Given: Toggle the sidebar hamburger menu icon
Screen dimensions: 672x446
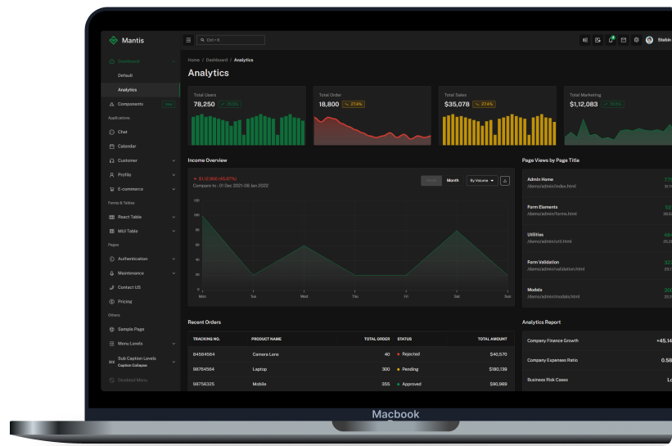Looking at the screenshot, I should point(188,40).
